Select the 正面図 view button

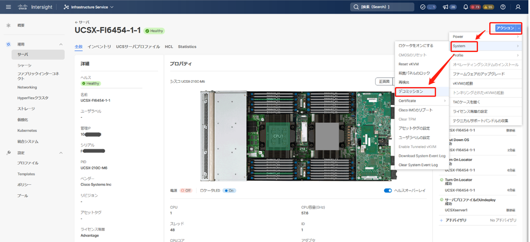click(x=384, y=81)
